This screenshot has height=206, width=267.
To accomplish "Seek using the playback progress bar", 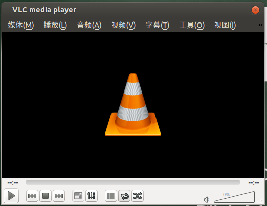I will (x=133, y=182).
